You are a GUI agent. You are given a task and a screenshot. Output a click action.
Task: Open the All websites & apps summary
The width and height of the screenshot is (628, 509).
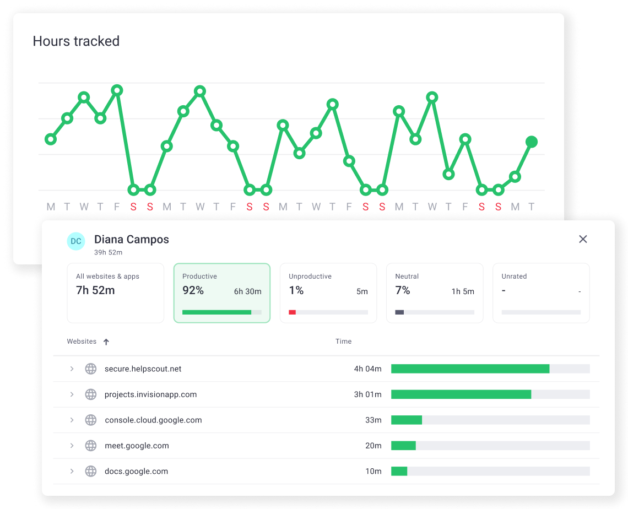[x=115, y=293]
